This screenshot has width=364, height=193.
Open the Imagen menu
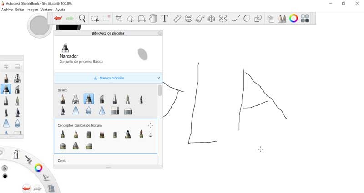click(x=32, y=10)
